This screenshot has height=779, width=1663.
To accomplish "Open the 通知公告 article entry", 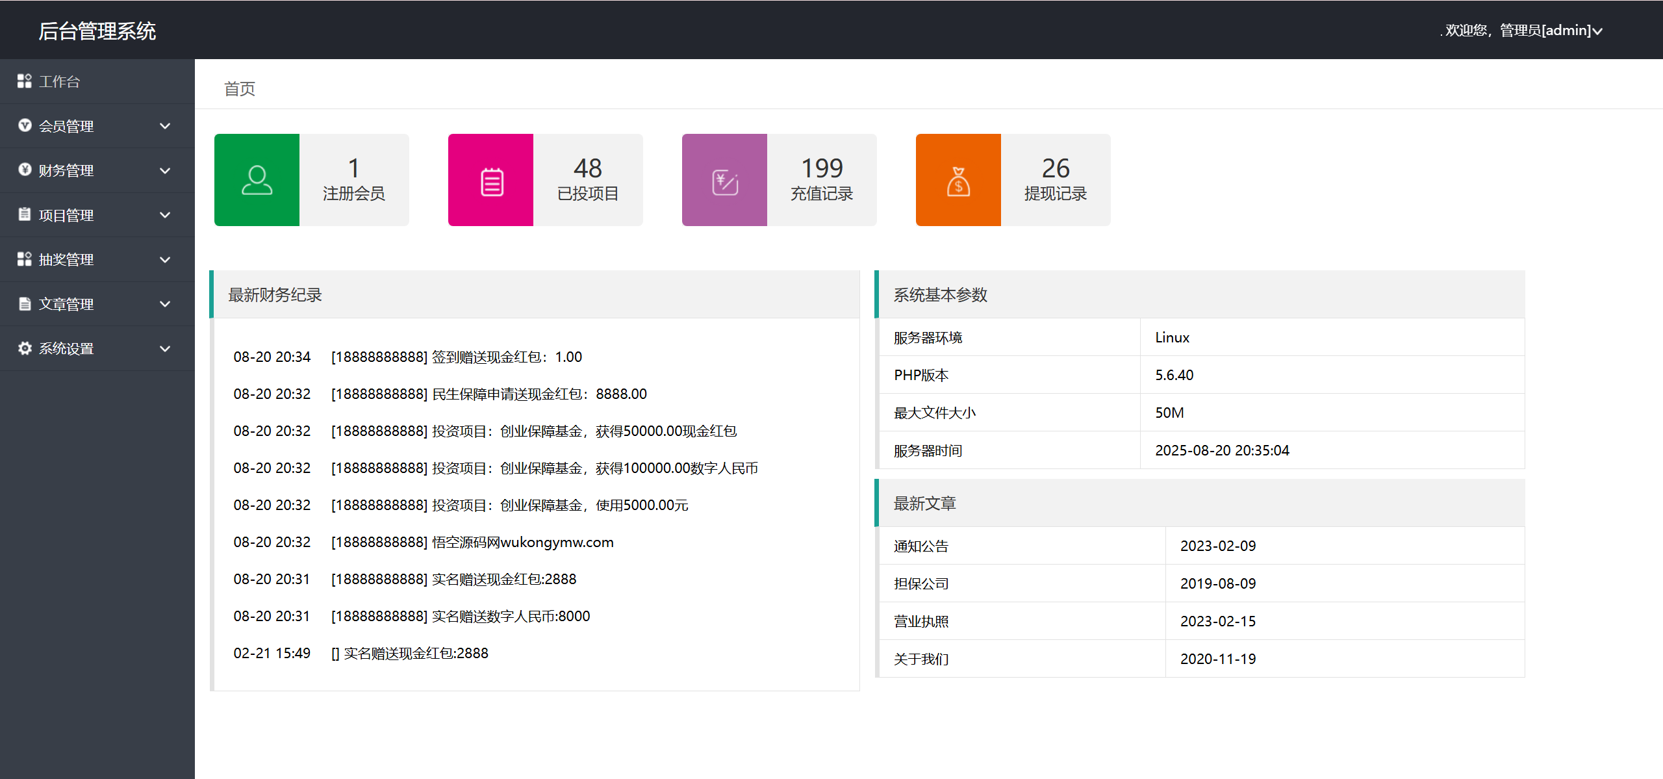I will [920, 546].
